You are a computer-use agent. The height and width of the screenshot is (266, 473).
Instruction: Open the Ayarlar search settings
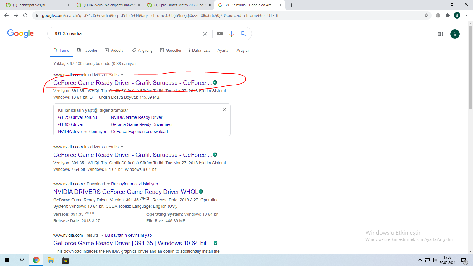point(223,51)
